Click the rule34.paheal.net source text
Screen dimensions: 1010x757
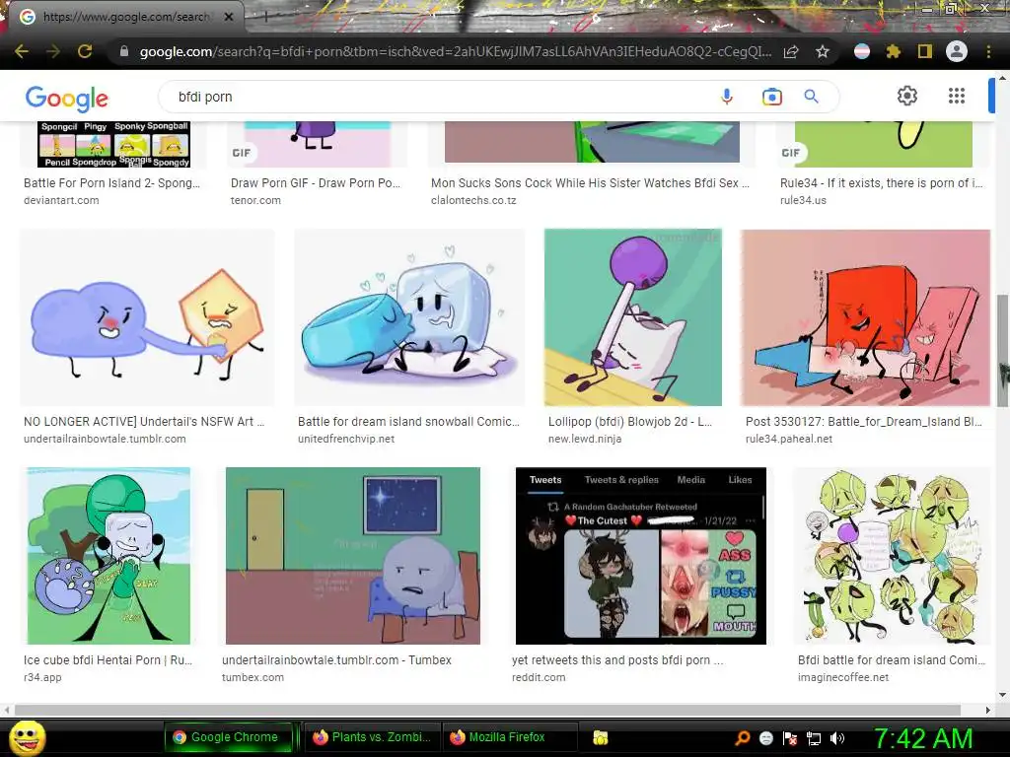click(x=788, y=439)
